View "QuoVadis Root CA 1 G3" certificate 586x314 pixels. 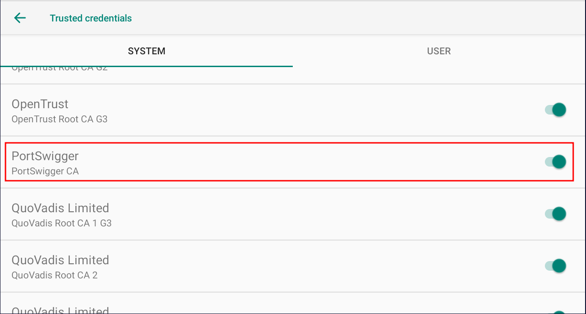[62, 224]
